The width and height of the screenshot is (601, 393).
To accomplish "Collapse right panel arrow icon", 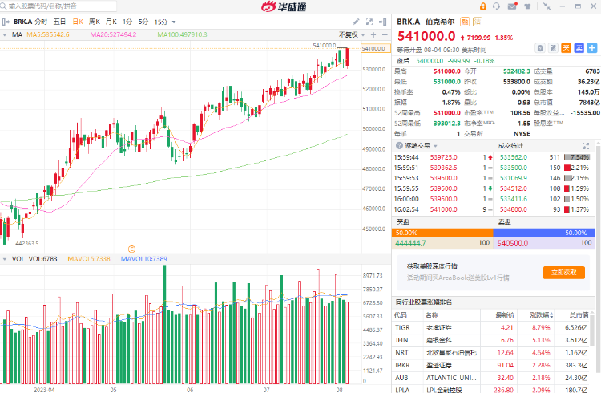I will [x=382, y=22].
